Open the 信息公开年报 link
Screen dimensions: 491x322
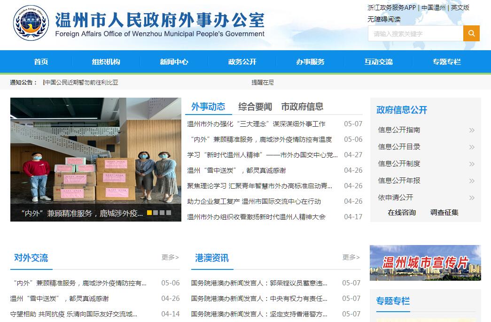click(399, 181)
